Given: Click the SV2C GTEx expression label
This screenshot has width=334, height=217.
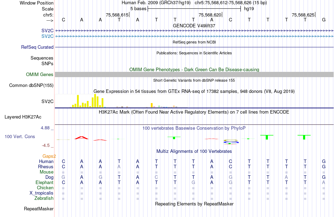Looking at the screenshot, I should click(47, 102).
